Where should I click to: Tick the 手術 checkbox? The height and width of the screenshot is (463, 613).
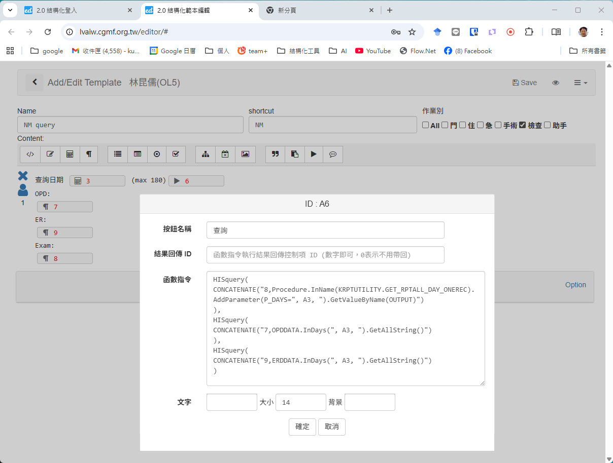pos(498,125)
